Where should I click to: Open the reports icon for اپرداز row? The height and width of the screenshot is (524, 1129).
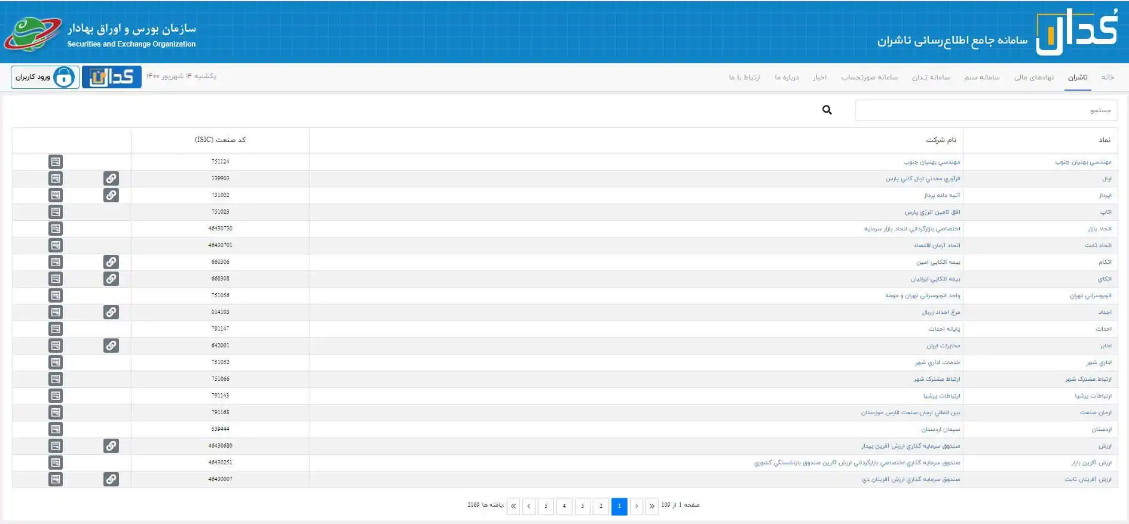(x=56, y=195)
